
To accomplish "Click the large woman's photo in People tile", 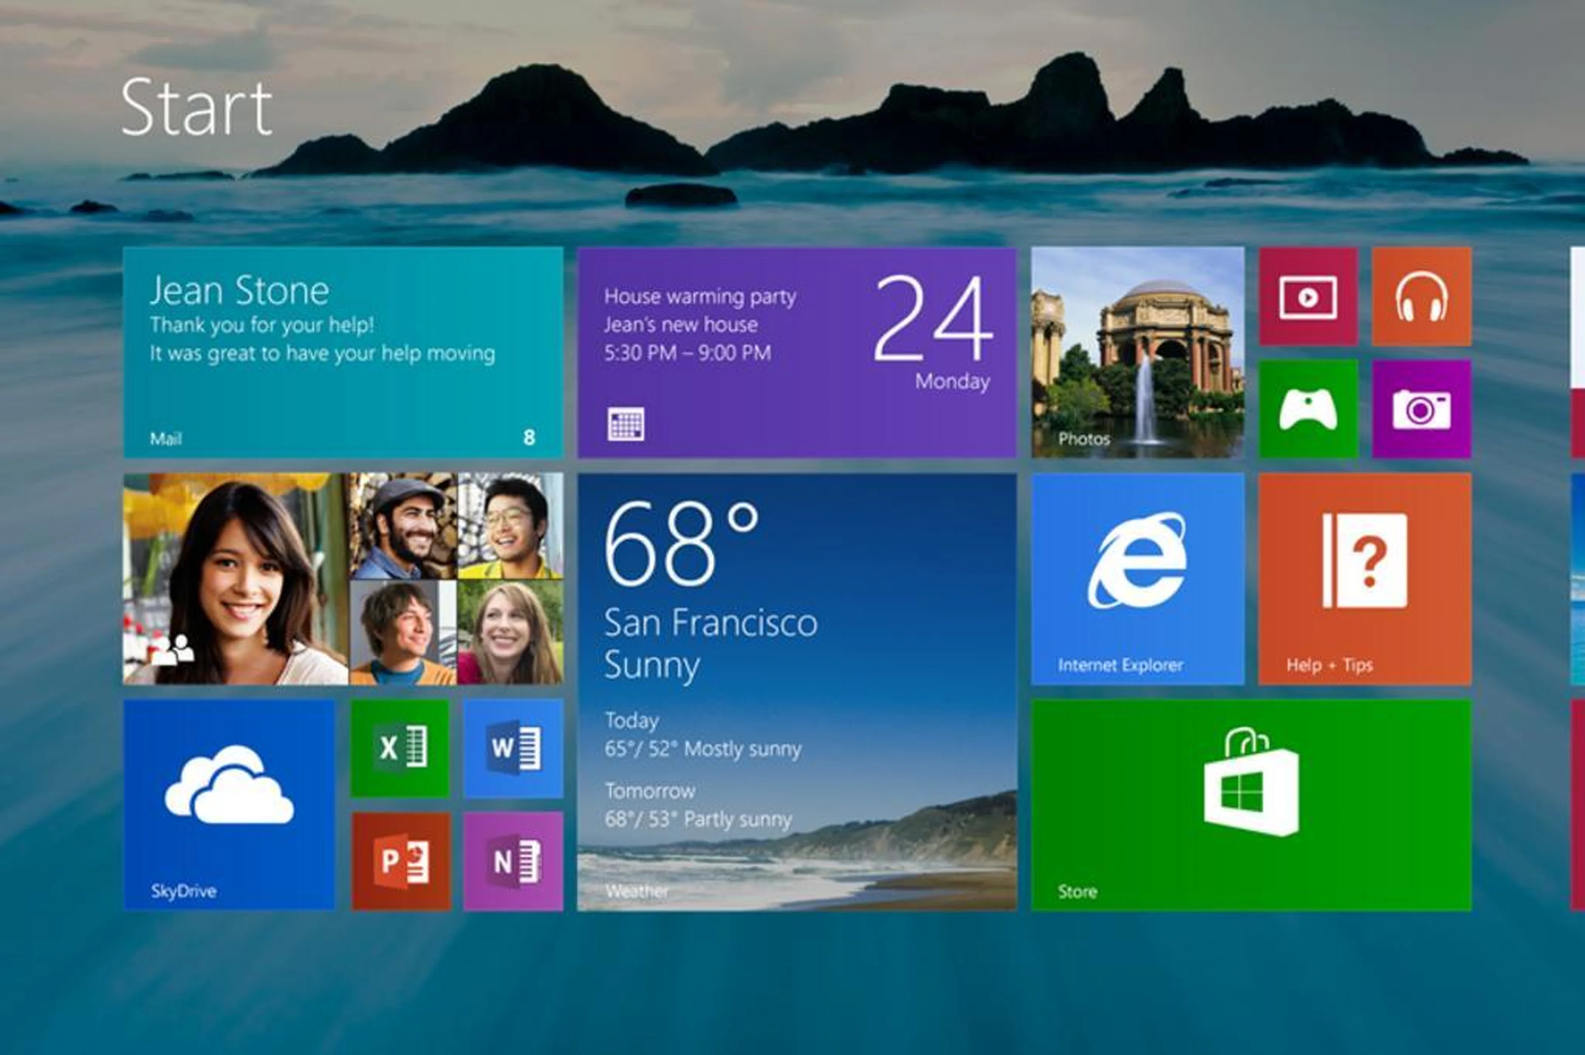I will coord(236,579).
